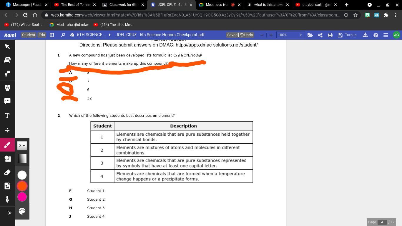Open the browser three-dot menu
402x226 pixels.
(396, 15)
